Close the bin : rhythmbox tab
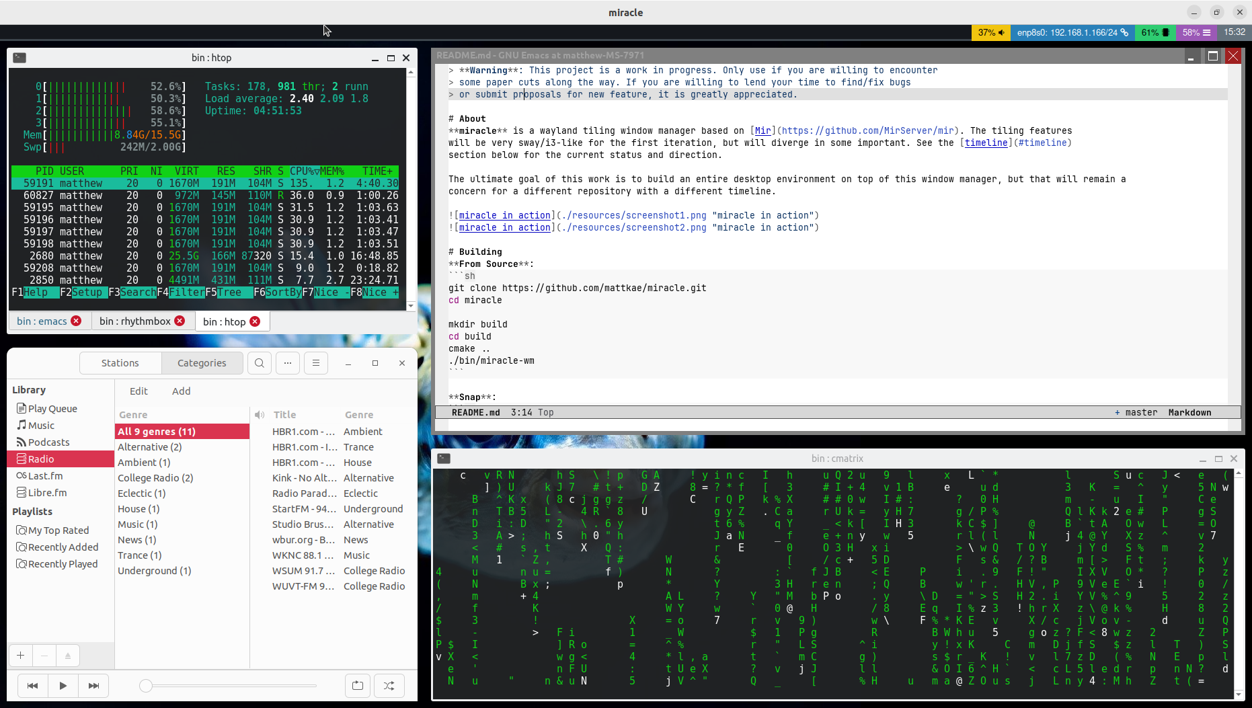Viewport: 1252px width, 708px height. (180, 321)
